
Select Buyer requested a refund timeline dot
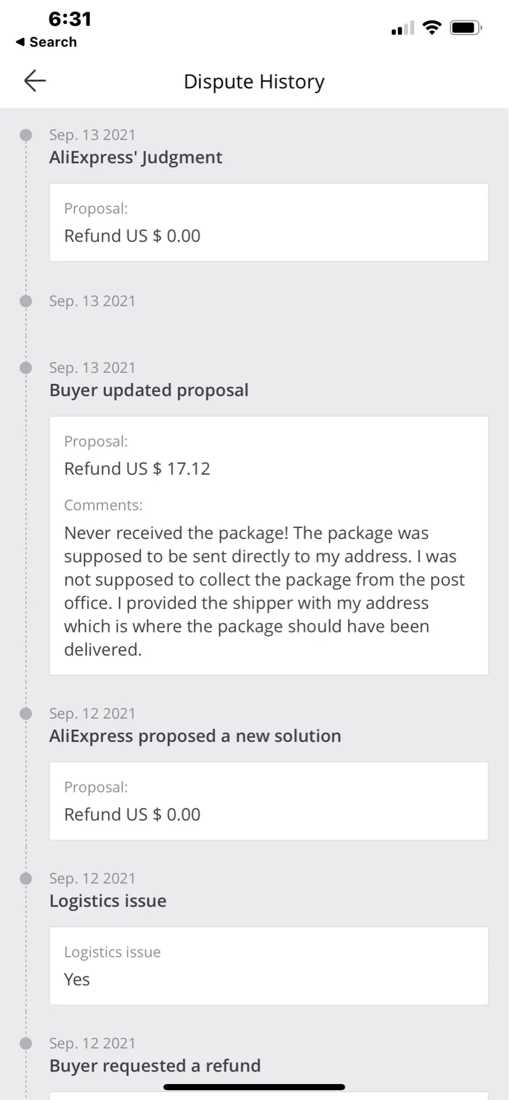26,1043
